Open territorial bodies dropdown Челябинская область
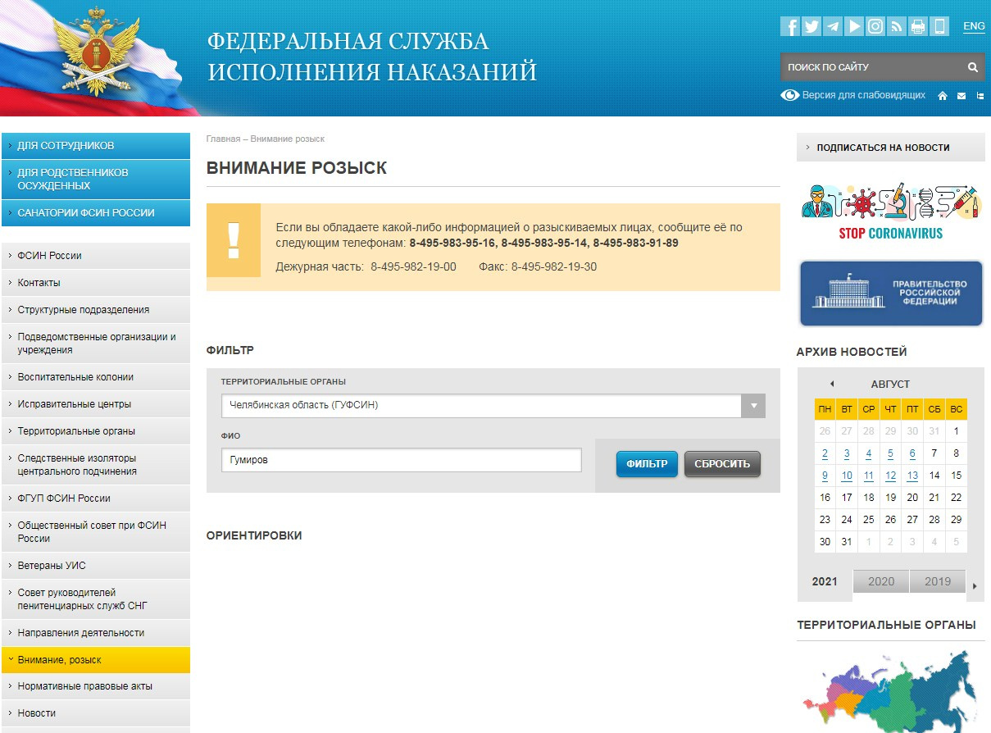Screen dimensions: 991x733 click(x=493, y=405)
